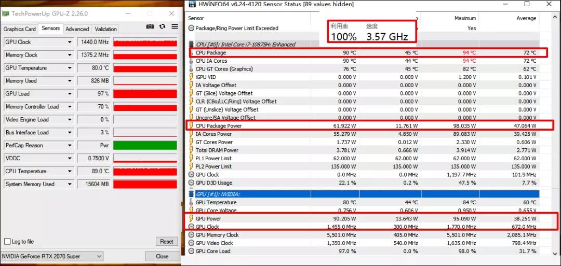Open the NVIDIA GeForce RTX 2070 Super selector
This screenshot has height=266, width=561.
point(52,256)
